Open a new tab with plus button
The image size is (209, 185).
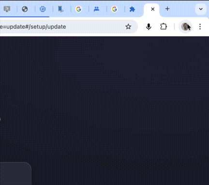coord(167,9)
